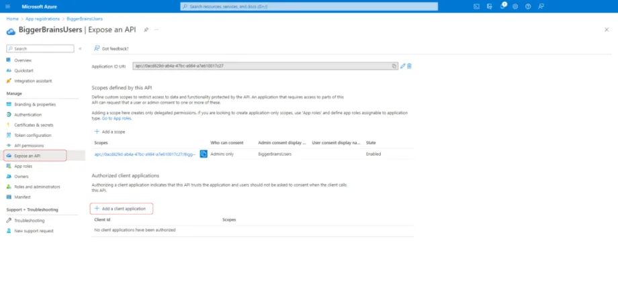
Task: Click the BiggerBrainsUsers admin consent cell
Action: click(275, 154)
